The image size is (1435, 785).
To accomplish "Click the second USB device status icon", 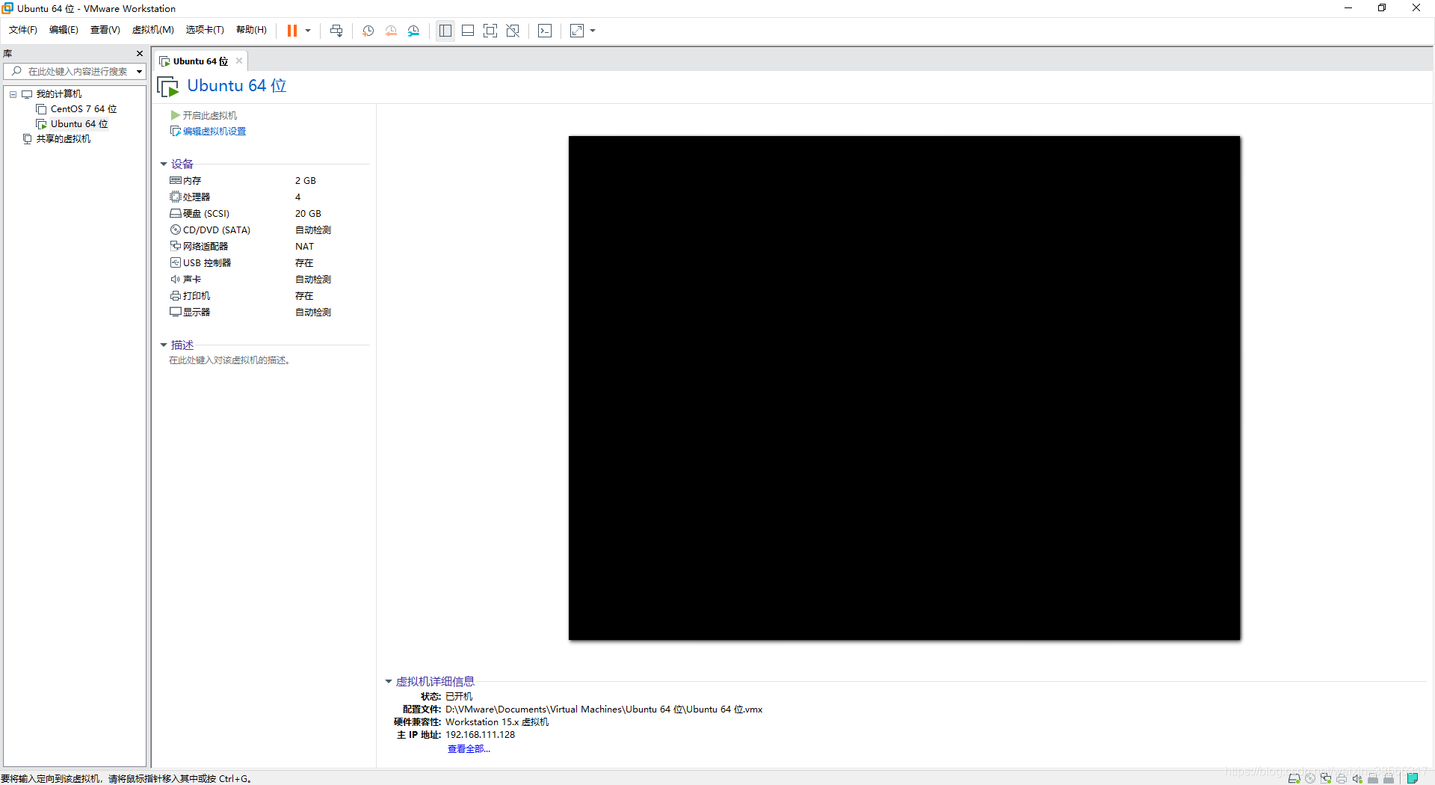I will click(1389, 778).
